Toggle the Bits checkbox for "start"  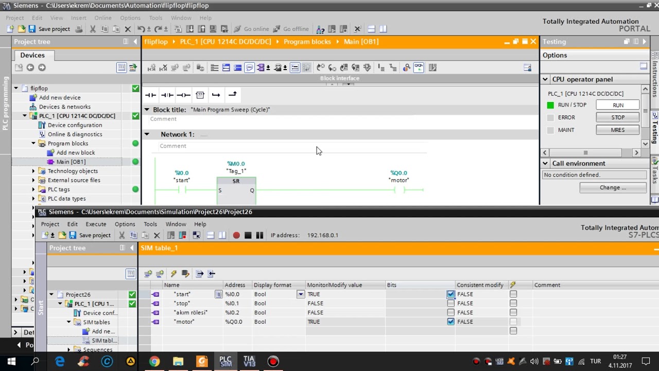click(x=451, y=294)
